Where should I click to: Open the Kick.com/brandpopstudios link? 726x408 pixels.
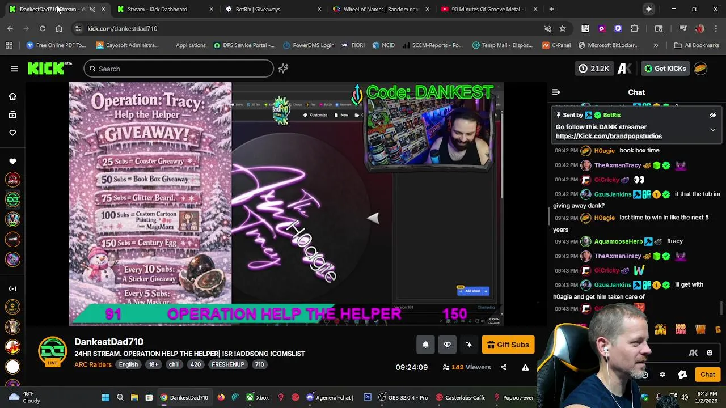coord(609,136)
